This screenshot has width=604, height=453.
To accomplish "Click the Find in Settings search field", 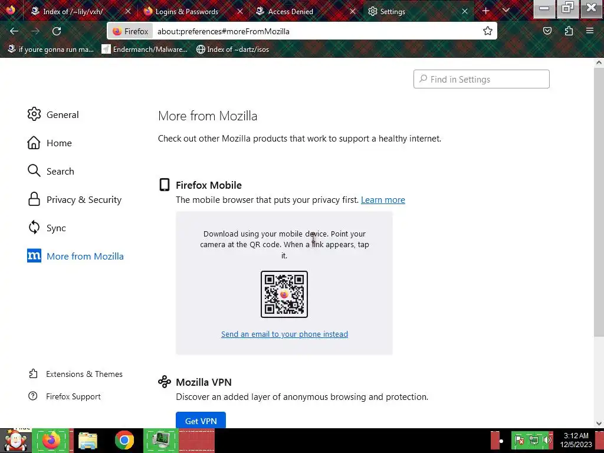I will [x=481, y=80].
